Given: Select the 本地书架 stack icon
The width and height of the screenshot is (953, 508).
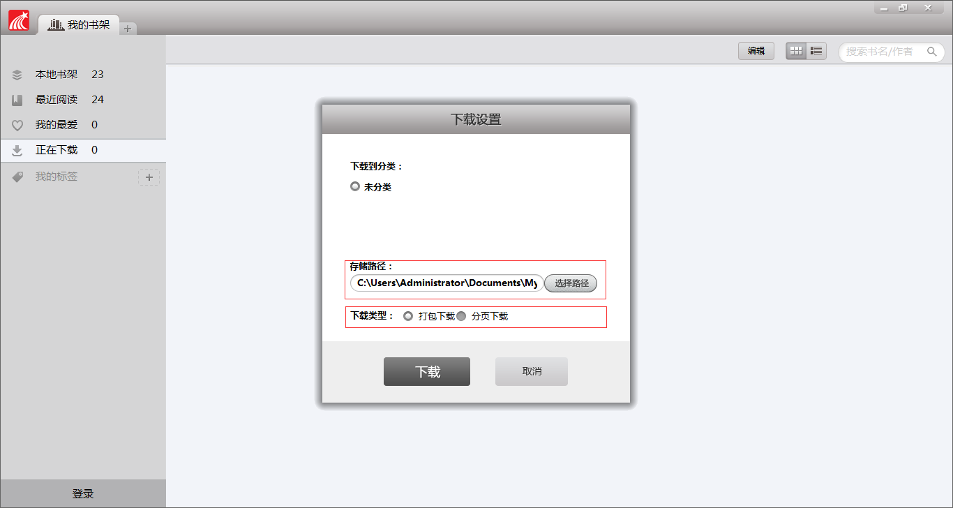Looking at the screenshot, I should coord(17,75).
